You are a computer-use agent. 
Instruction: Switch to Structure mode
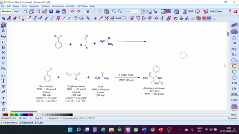(6, 12)
